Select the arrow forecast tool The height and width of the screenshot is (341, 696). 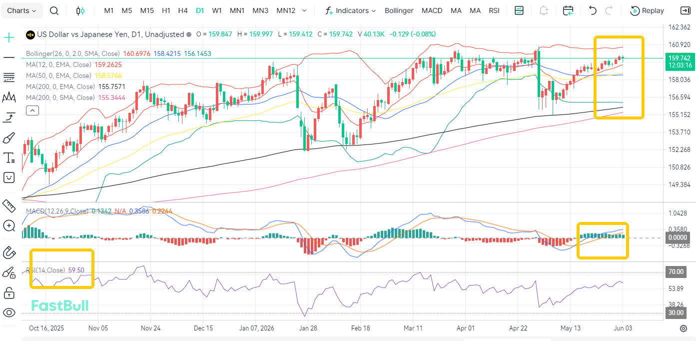click(9, 117)
